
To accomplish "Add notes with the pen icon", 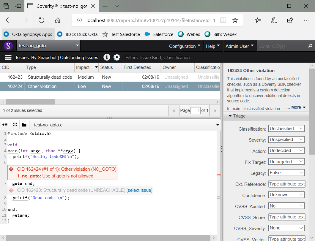I will pos(274,20).
